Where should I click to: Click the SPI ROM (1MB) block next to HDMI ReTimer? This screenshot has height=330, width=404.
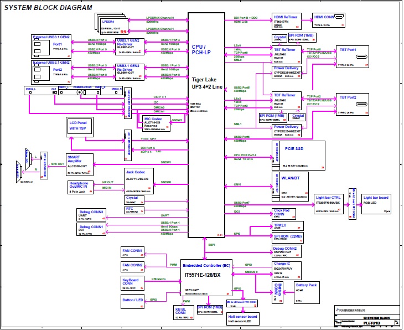(x=302, y=38)
